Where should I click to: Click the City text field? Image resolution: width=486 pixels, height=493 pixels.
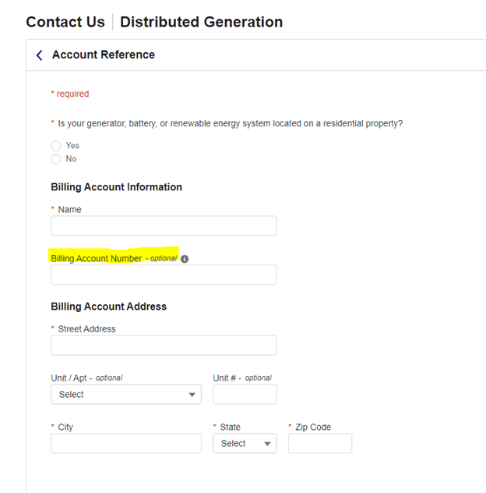click(x=125, y=444)
